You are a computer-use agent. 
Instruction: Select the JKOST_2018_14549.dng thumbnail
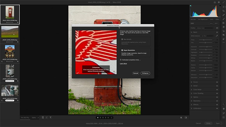(x=10, y=32)
